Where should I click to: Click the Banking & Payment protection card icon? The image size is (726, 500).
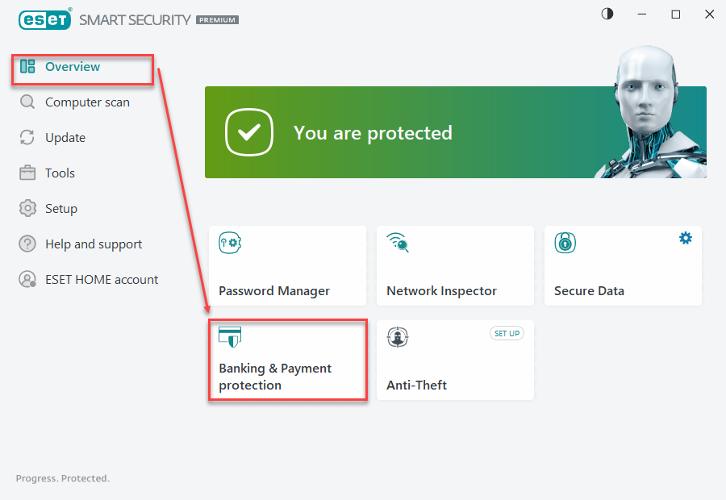click(230, 337)
